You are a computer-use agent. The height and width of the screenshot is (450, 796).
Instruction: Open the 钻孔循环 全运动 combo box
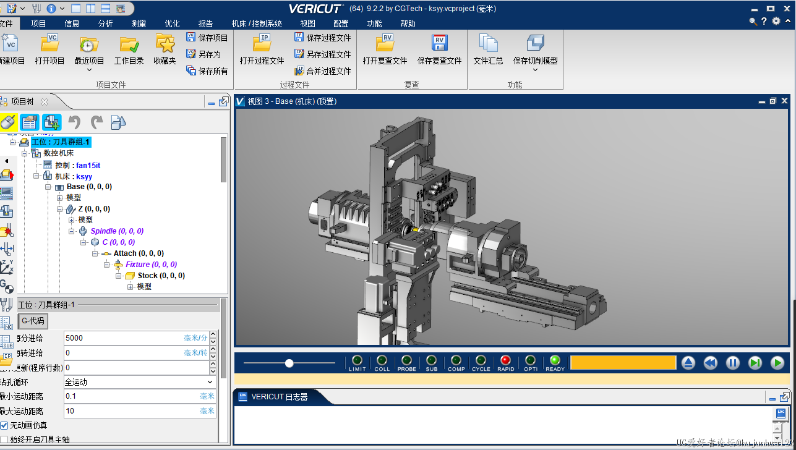point(139,382)
